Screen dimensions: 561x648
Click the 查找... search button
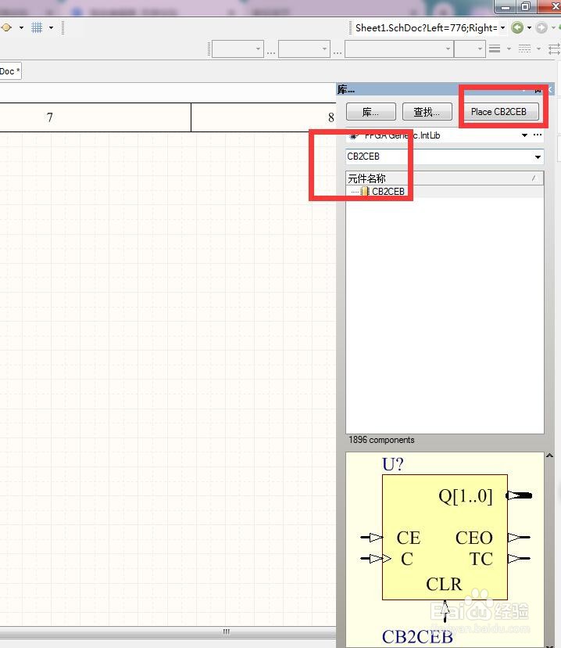click(427, 112)
